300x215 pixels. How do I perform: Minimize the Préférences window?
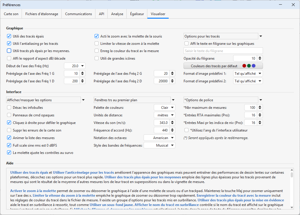[280, 5]
